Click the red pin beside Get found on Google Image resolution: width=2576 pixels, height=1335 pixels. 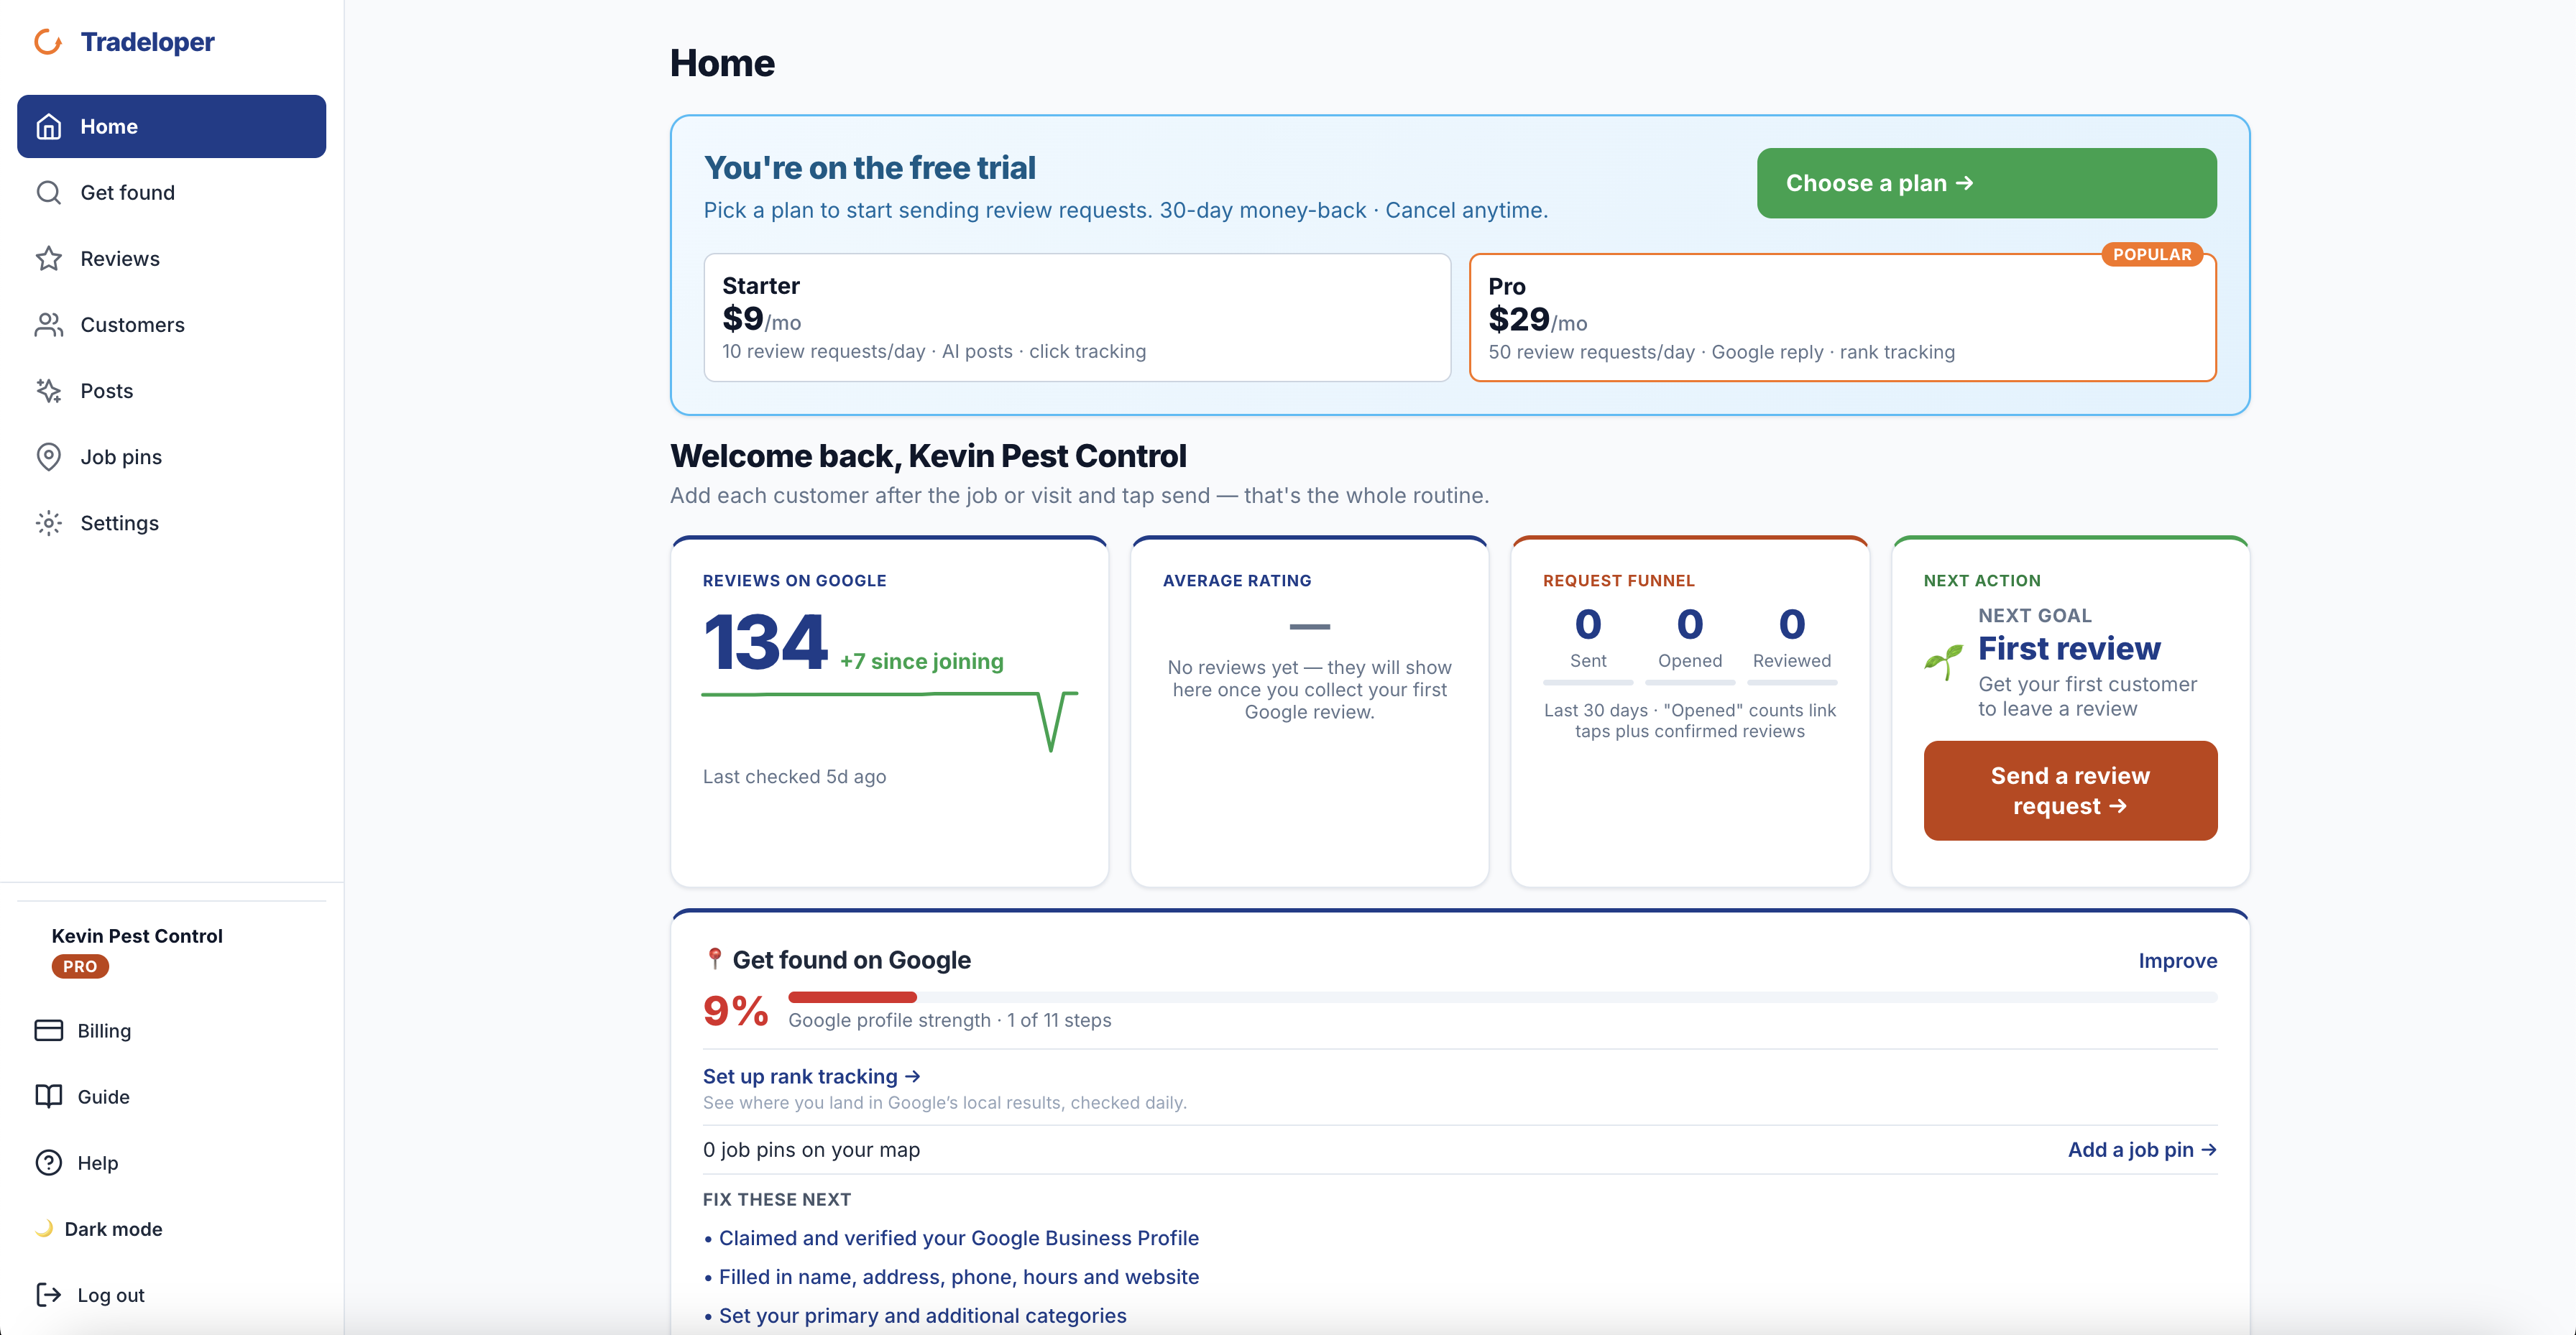714,959
